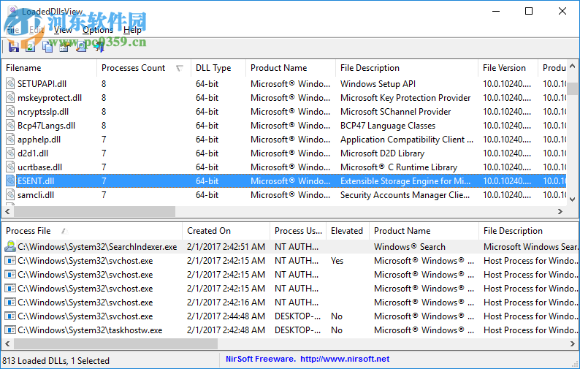Click the Exit door toolbar icon
This screenshot has width=580, height=369.
(99, 47)
